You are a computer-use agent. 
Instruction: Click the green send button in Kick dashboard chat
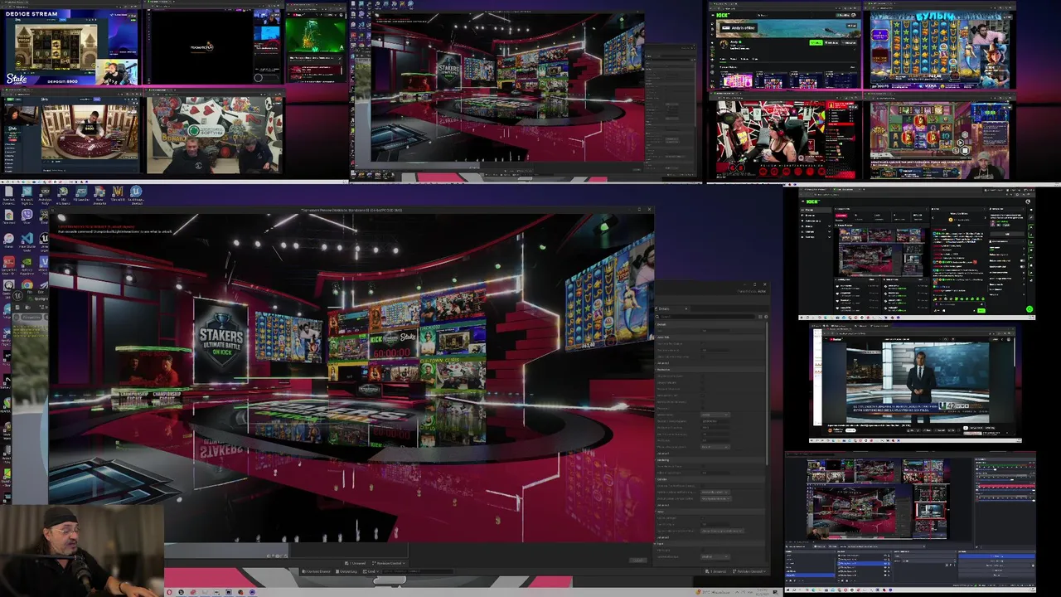981,311
